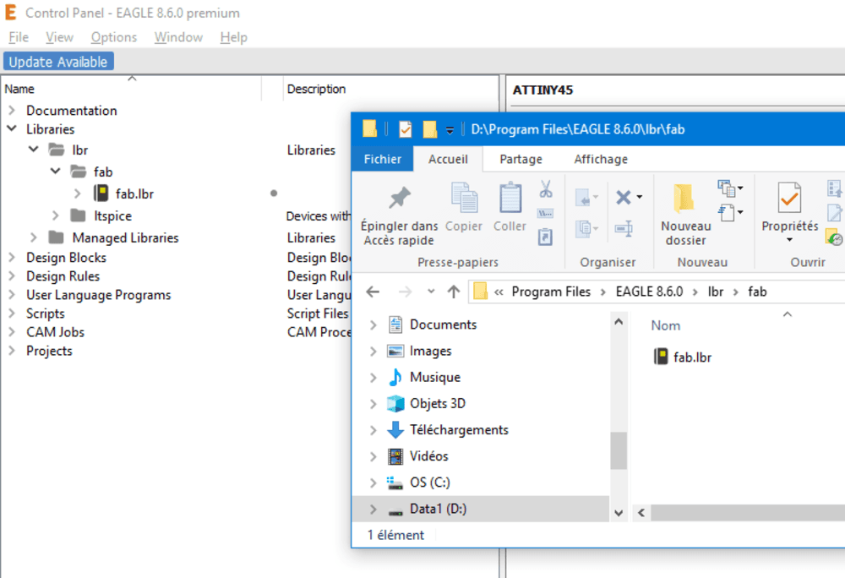Click the up-one-level arrow in Explorer

(454, 292)
